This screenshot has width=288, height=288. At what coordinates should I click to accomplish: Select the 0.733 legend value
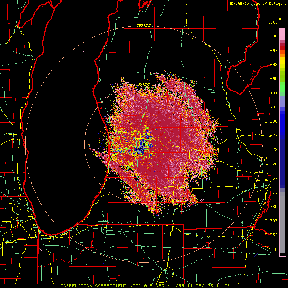click(x=271, y=107)
